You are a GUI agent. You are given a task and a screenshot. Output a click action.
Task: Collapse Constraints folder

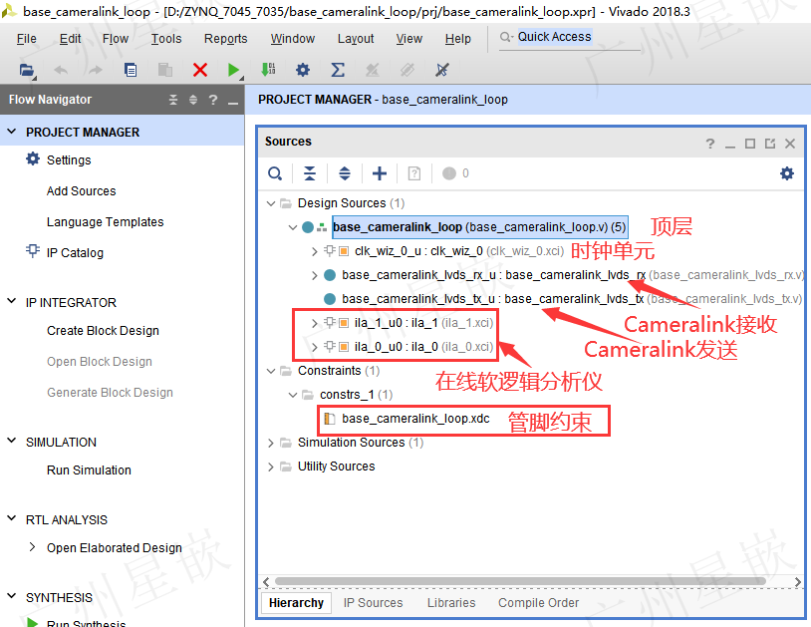click(x=271, y=371)
